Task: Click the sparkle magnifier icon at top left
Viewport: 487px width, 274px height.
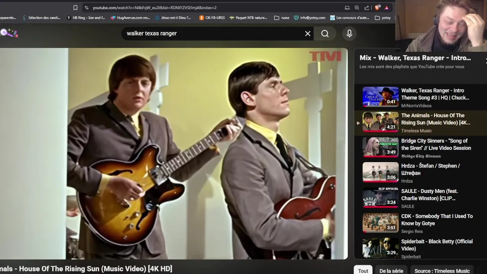Action: pos(9,33)
